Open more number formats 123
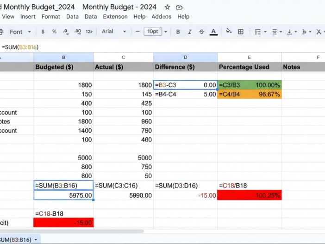325x244 pixels. (x=89, y=32)
